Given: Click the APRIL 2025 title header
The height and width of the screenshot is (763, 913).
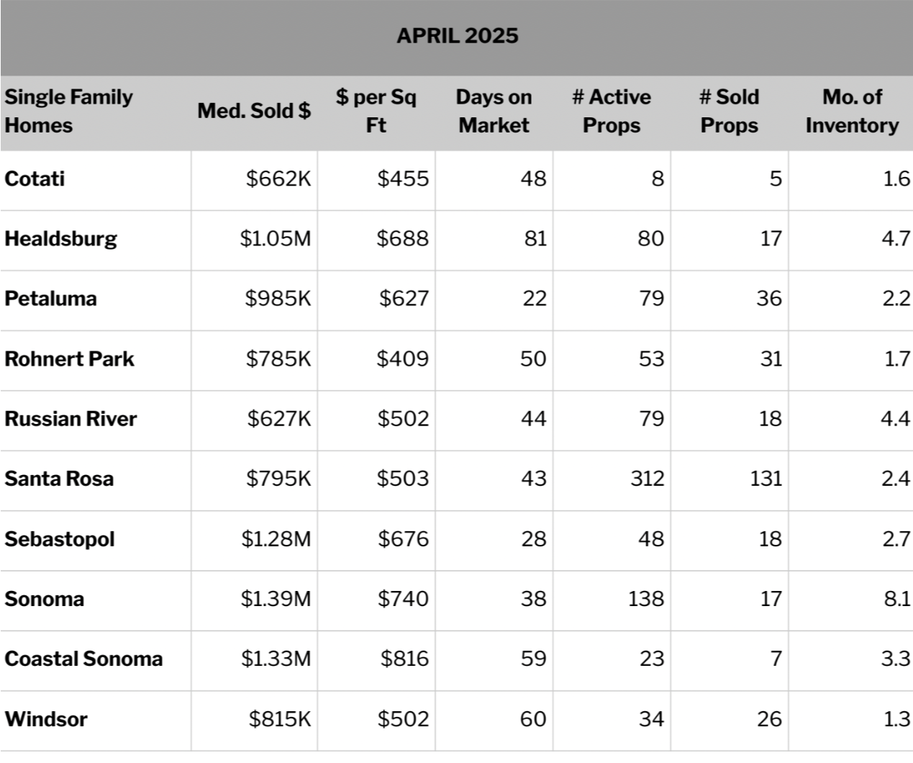Looking at the screenshot, I should (457, 35).
